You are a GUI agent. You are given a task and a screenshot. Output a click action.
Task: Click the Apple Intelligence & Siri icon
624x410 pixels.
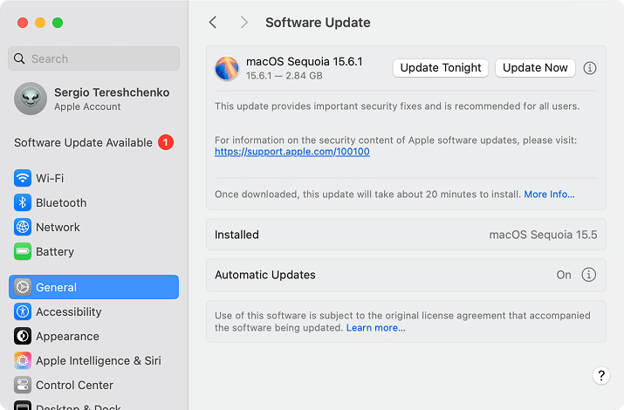coord(23,360)
